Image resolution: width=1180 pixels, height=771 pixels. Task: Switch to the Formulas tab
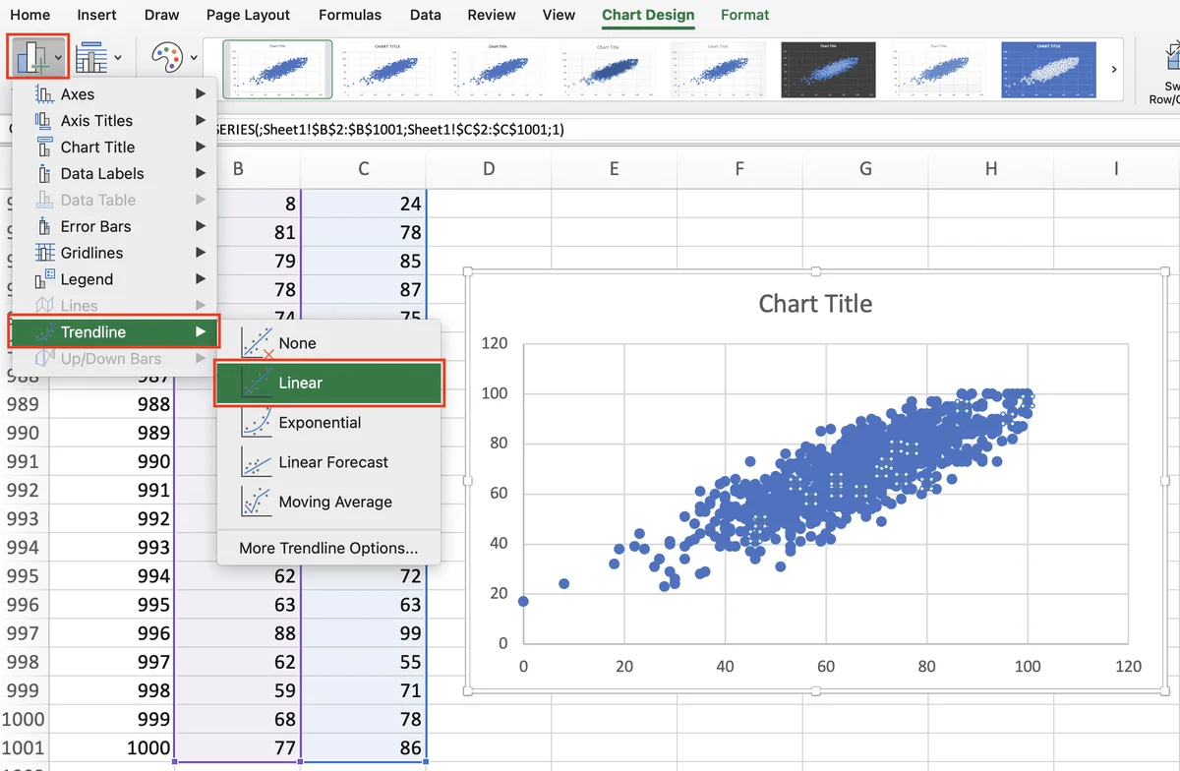[x=350, y=15]
